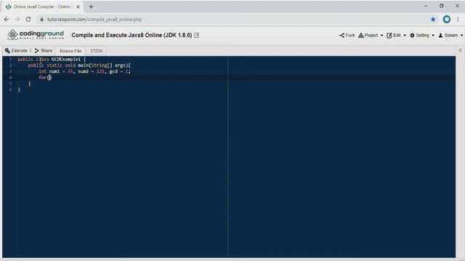Click the address bar URL
The width and height of the screenshot is (465, 261).
(x=94, y=20)
